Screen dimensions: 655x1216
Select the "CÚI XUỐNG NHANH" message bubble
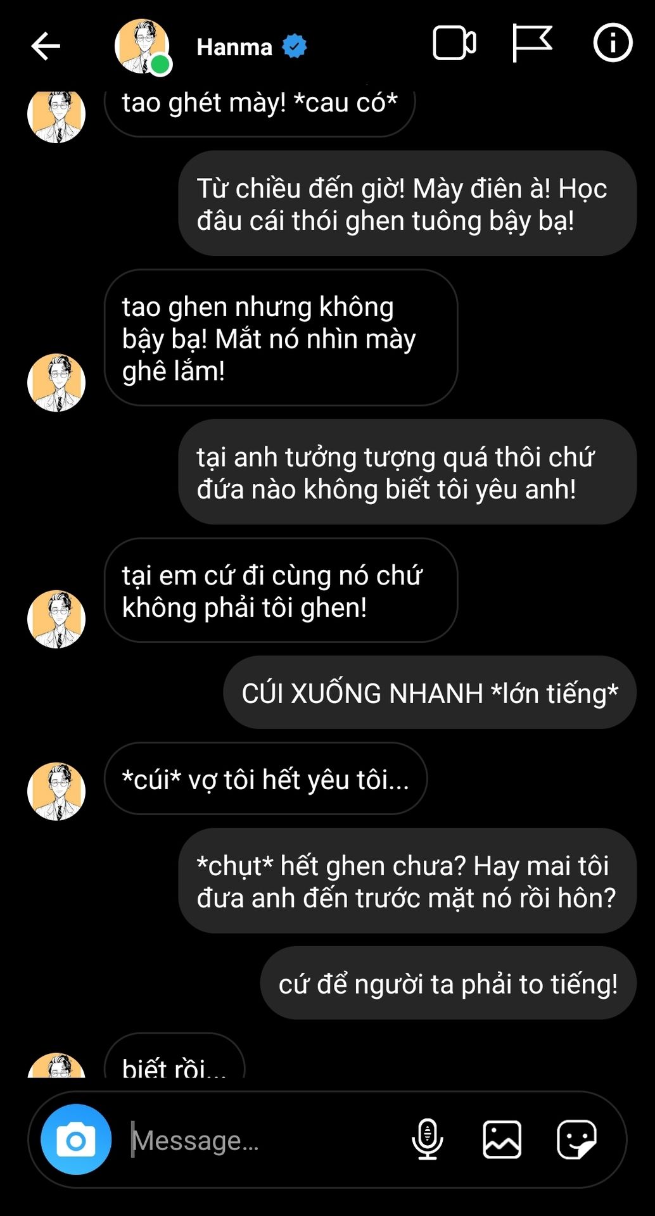(x=429, y=693)
